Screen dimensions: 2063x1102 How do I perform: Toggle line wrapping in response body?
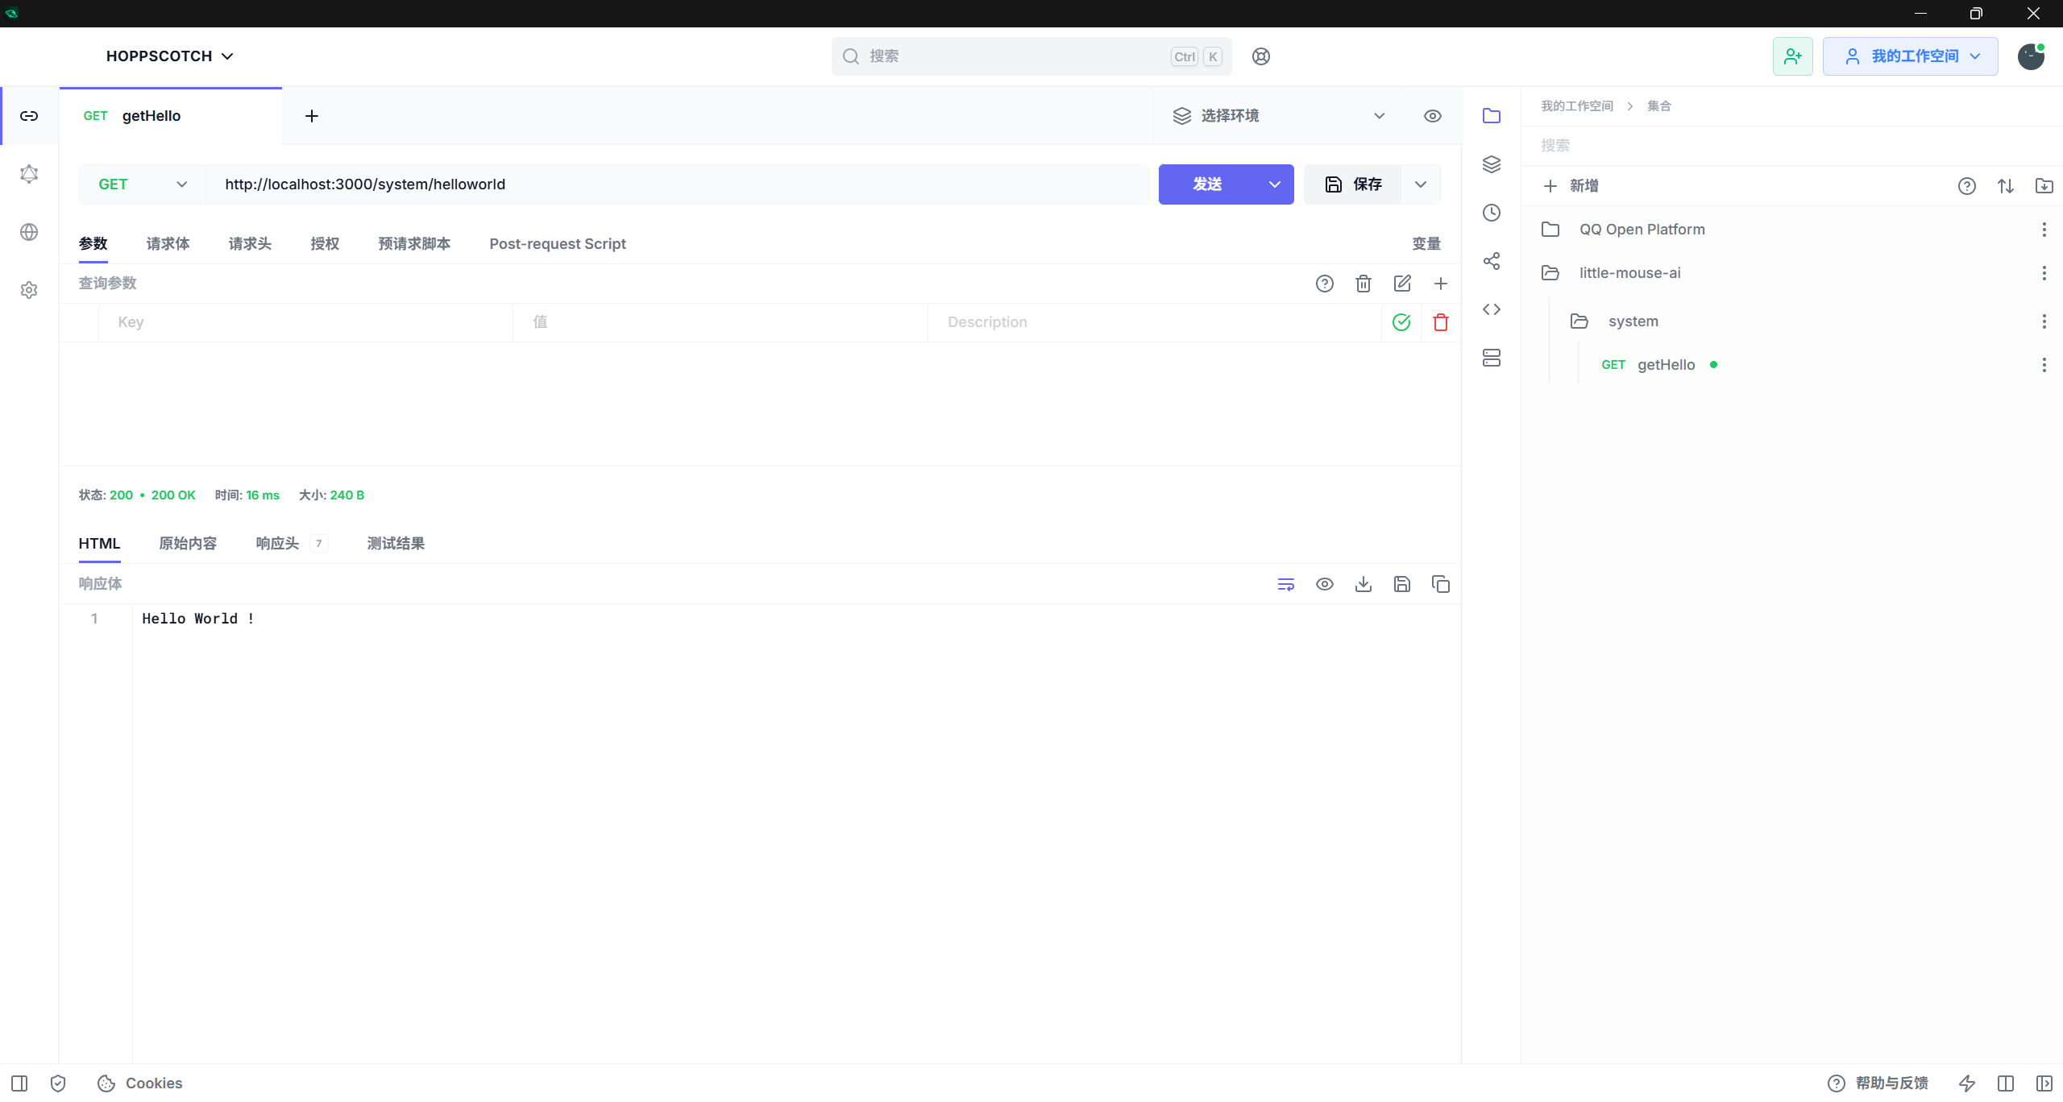(1285, 584)
